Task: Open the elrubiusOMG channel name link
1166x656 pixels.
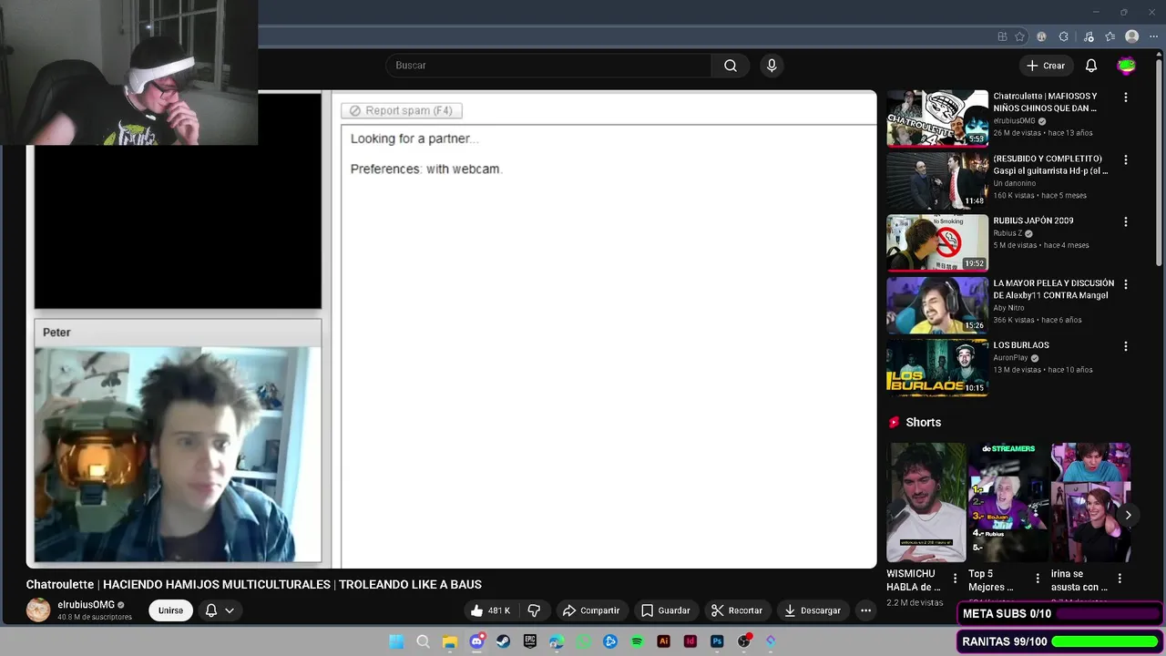Action: click(x=87, y=605)
